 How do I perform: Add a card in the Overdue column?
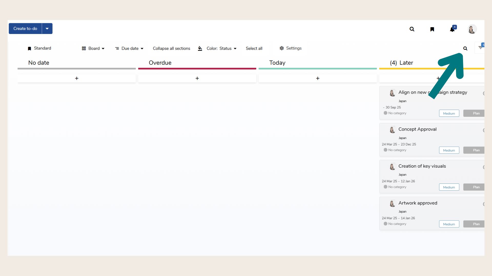coord(197,78)
